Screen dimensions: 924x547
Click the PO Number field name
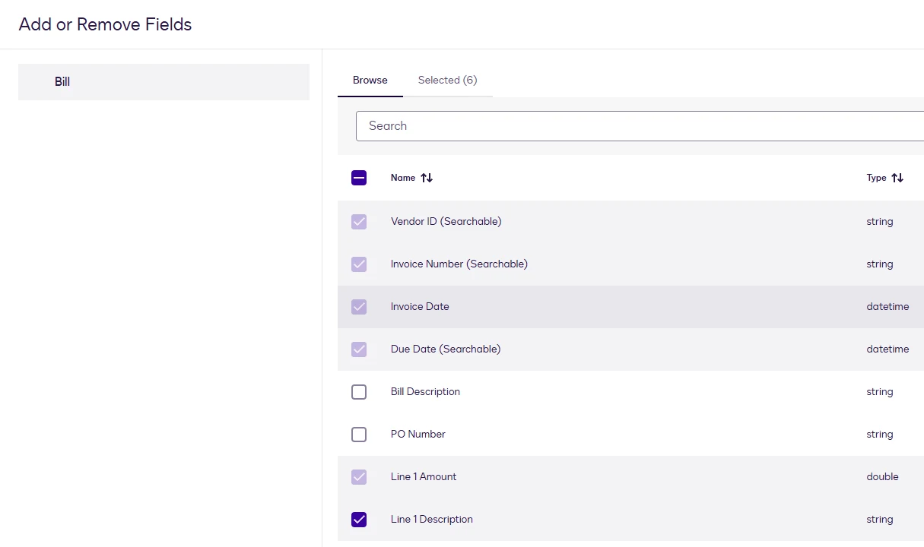coord(418,435)
